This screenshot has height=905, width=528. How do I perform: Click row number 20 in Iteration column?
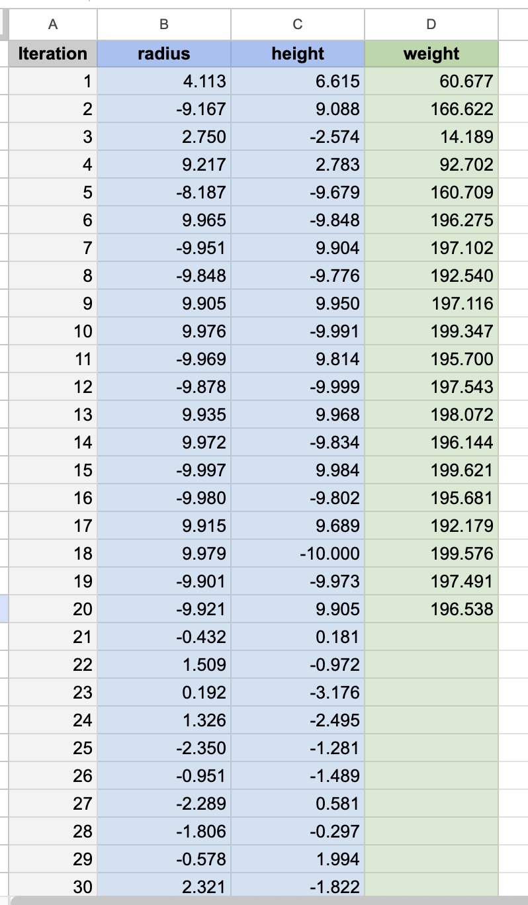coord(53,609)
